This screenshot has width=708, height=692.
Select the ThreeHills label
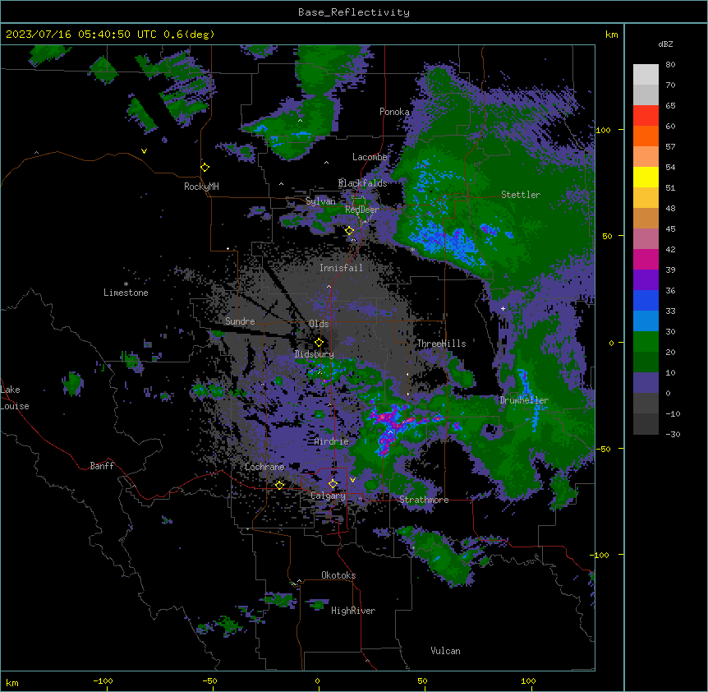441,344
